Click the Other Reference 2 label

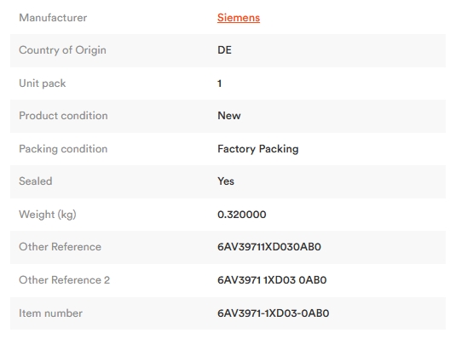point(64,280)
